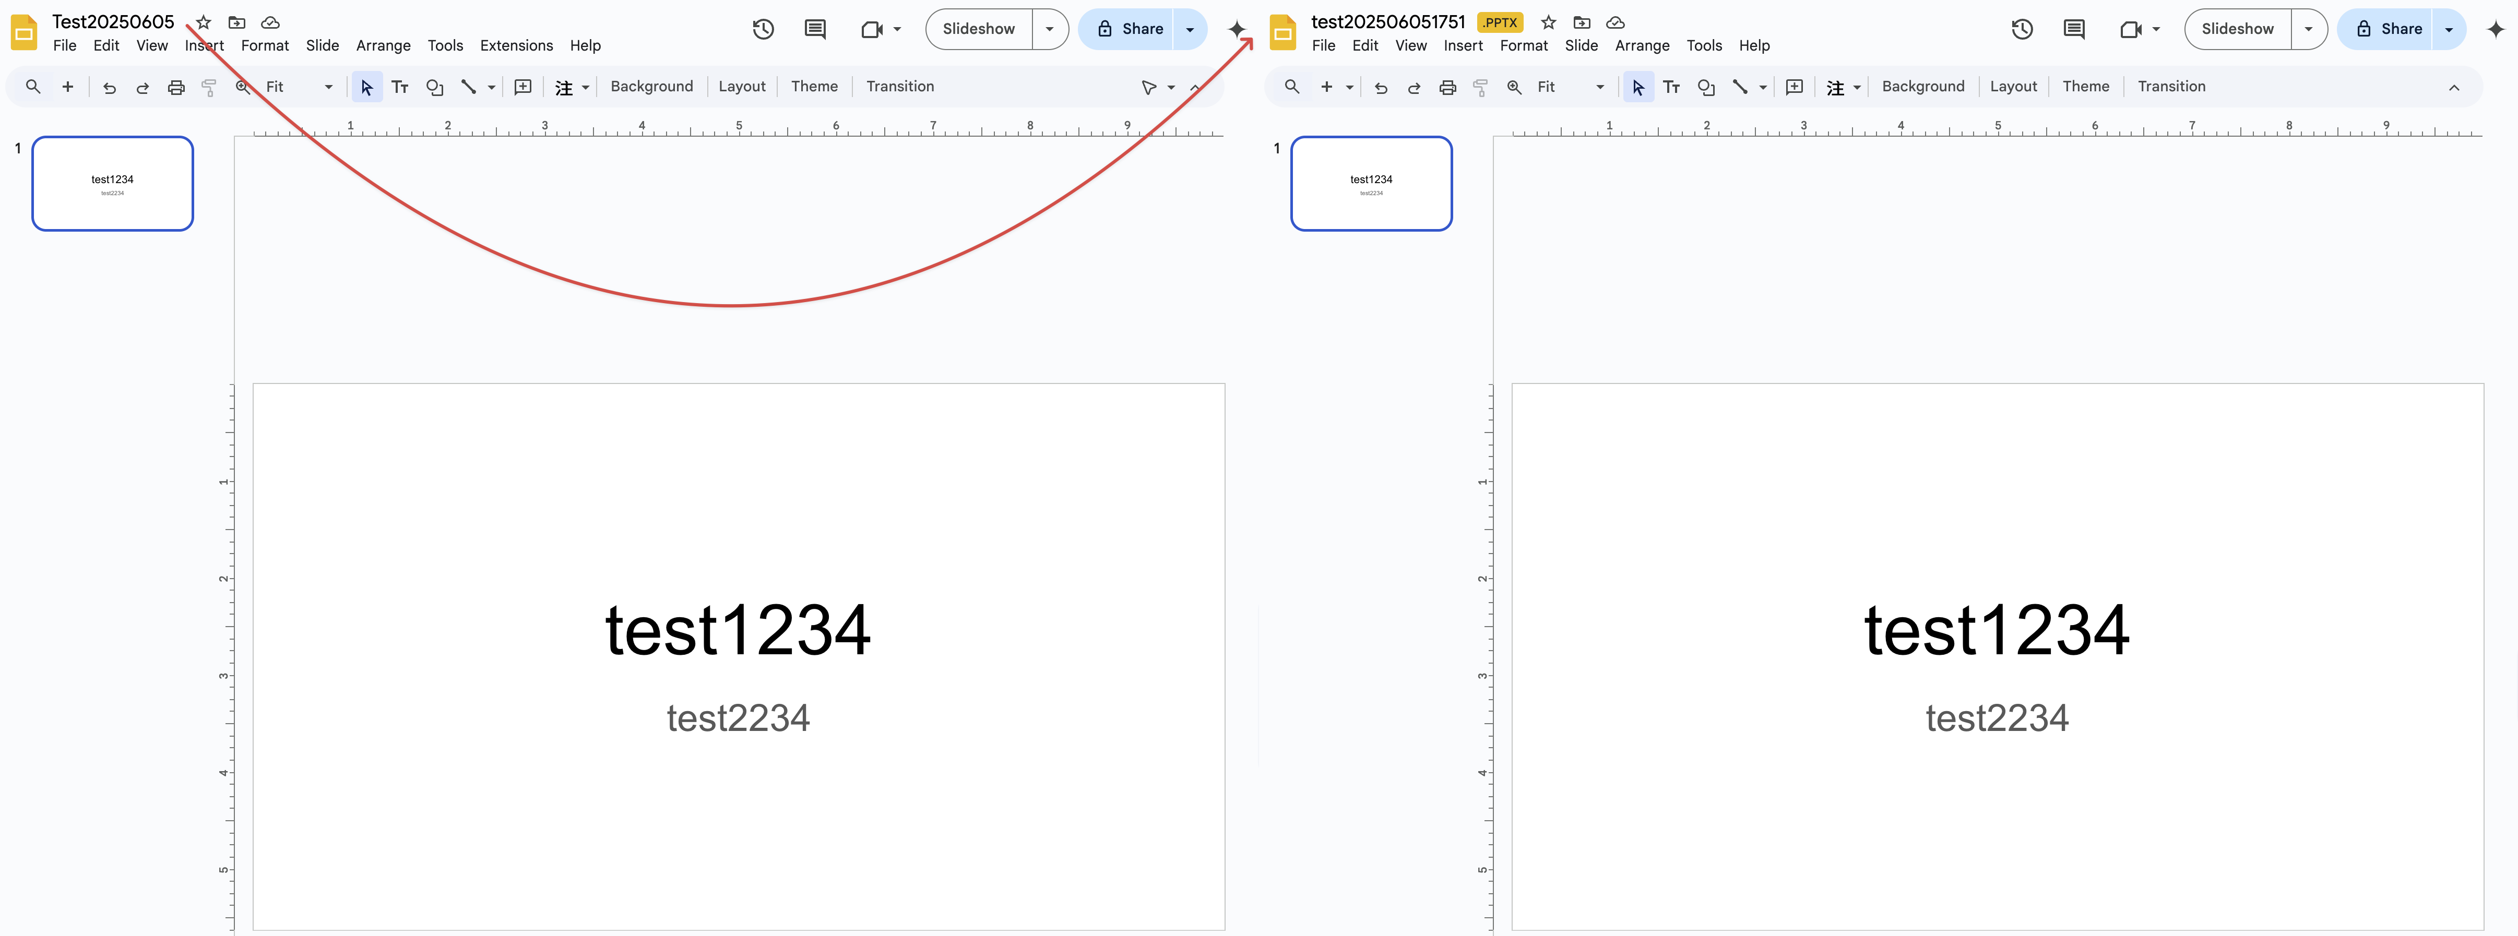Open line type dropdown arrow in right toolbar
The height and width of the screenshot is (936, 2518).
point(1763,87)
